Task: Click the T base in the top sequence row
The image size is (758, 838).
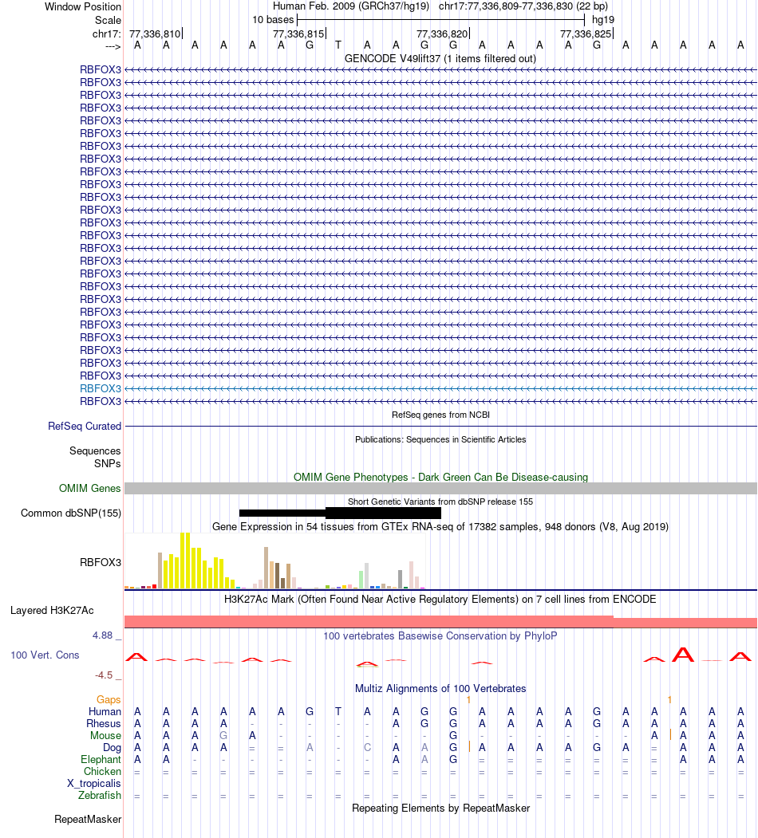Action: click(x=338, y=45)
